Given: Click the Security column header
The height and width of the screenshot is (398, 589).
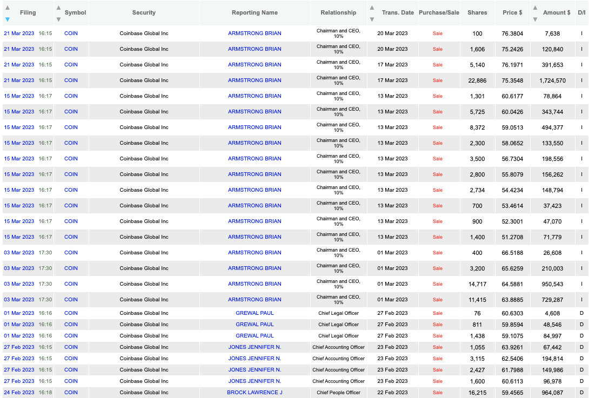Looking at the screenshot, I should pyautogui.click(x=144, y=12).
